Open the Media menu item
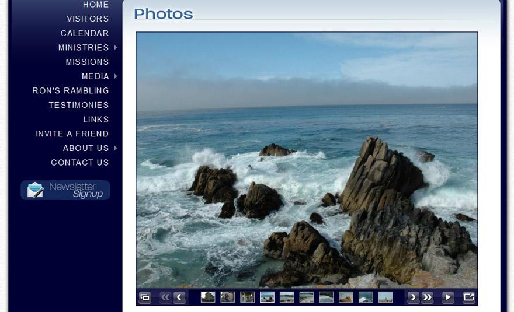The height and width of the screenshot is (312, 514). pyautogui.click(x=95, y=76)
